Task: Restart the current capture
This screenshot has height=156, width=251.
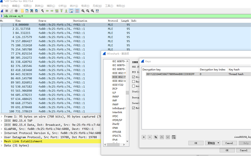Action: click(x=11, y=11)
